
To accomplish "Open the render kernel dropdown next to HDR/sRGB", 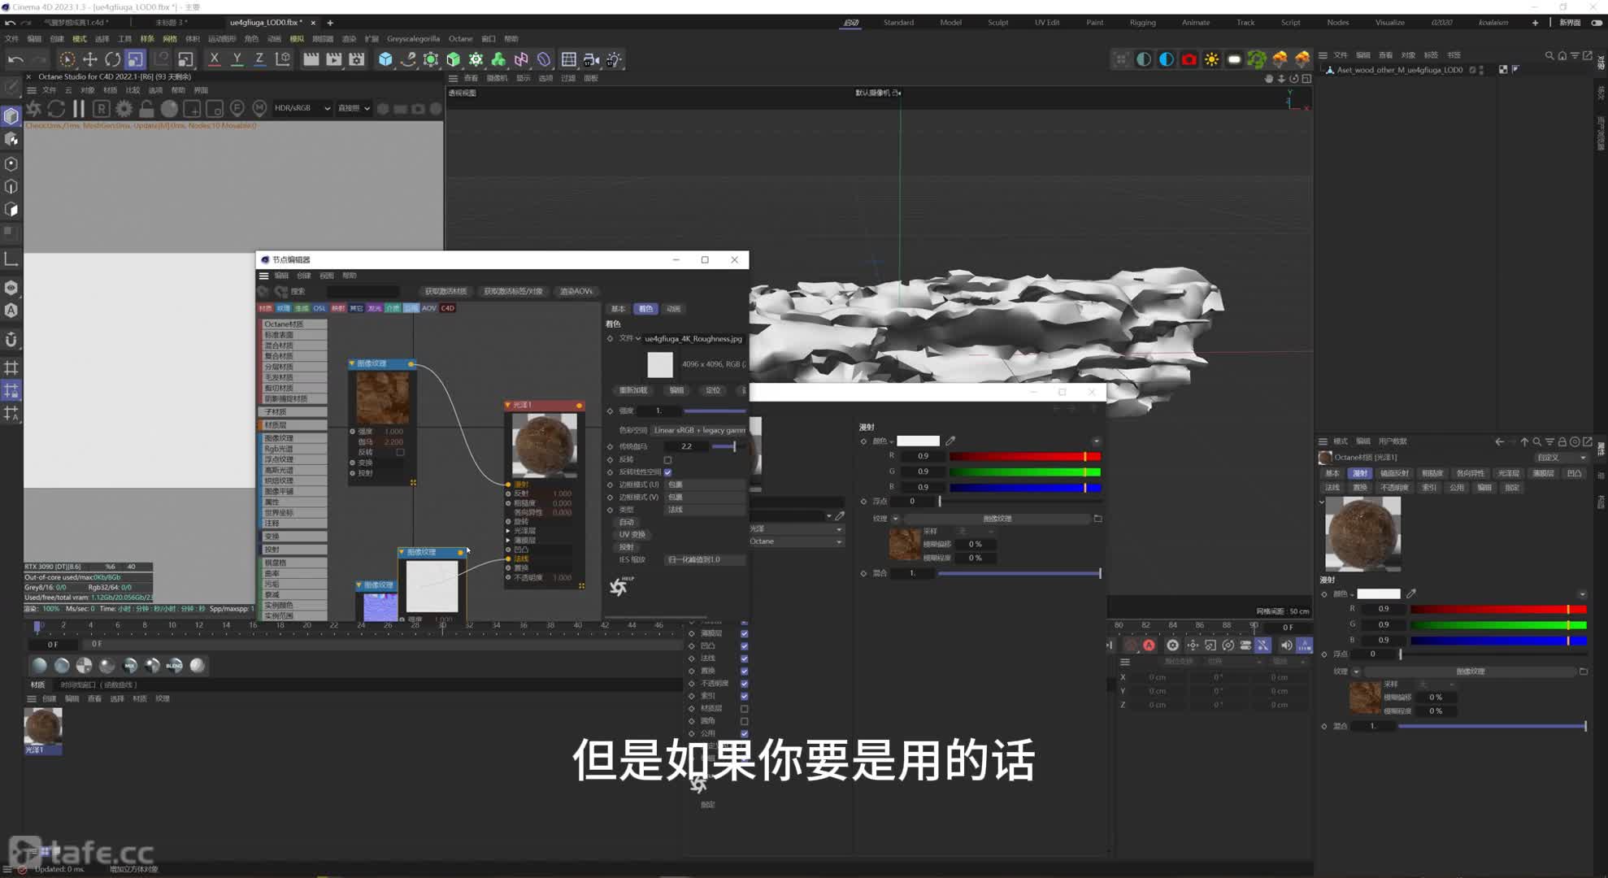I will (354, 108).
